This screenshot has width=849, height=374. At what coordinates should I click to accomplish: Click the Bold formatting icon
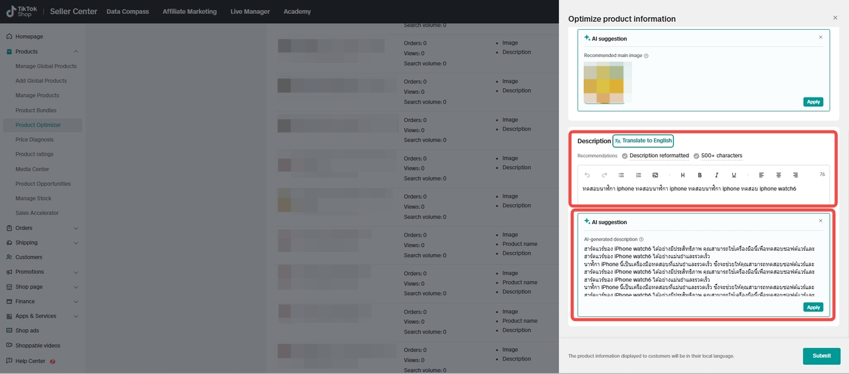click(x=700, y=175)
